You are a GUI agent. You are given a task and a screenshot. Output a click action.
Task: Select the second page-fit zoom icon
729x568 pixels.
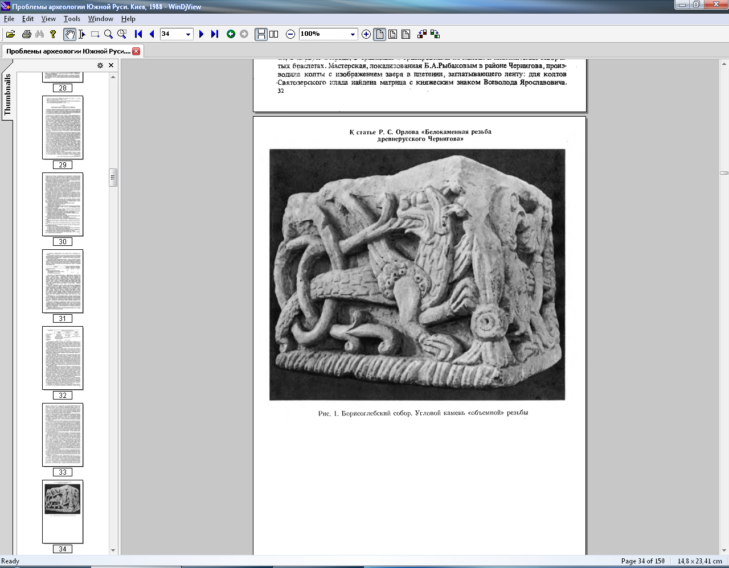392,34
